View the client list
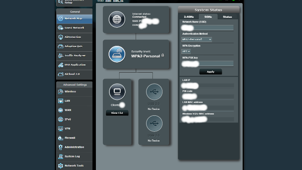Viewport: 302px width, 170px height. [117, 113]
